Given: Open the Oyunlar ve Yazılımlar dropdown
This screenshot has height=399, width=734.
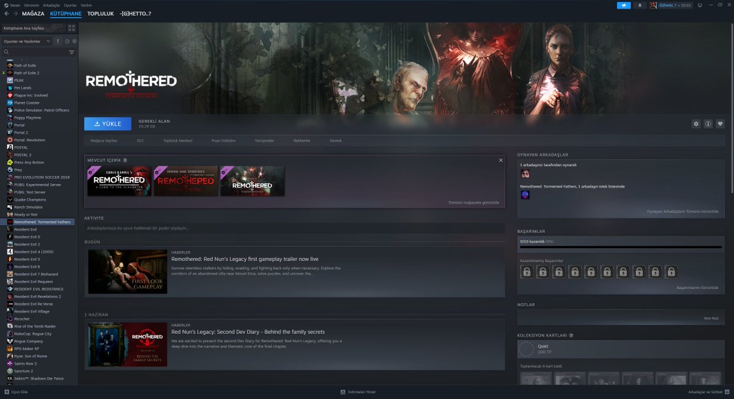Looking at the screenshot, I should 27,41.
